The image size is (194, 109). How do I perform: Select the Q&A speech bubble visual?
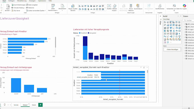(173, 36)
